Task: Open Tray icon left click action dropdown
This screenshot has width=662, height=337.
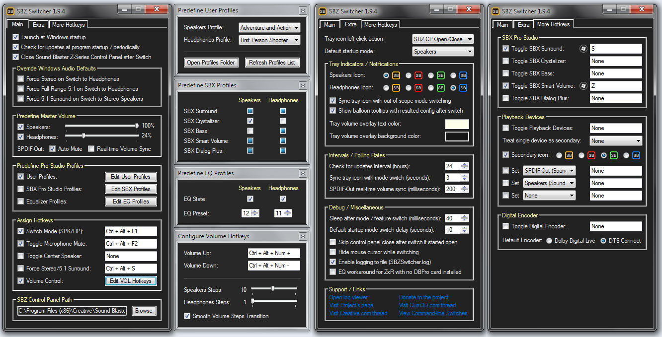Action: pos(443,39)
